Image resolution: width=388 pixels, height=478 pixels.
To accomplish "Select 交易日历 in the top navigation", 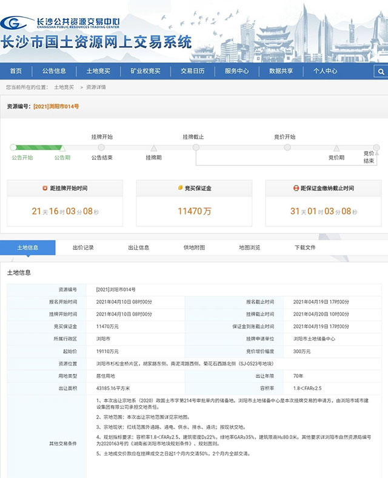I will coord(192,71).
